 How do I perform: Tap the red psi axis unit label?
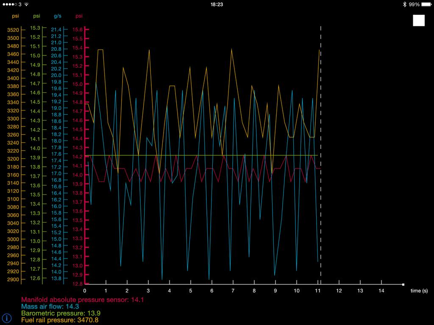pos(79,16)
